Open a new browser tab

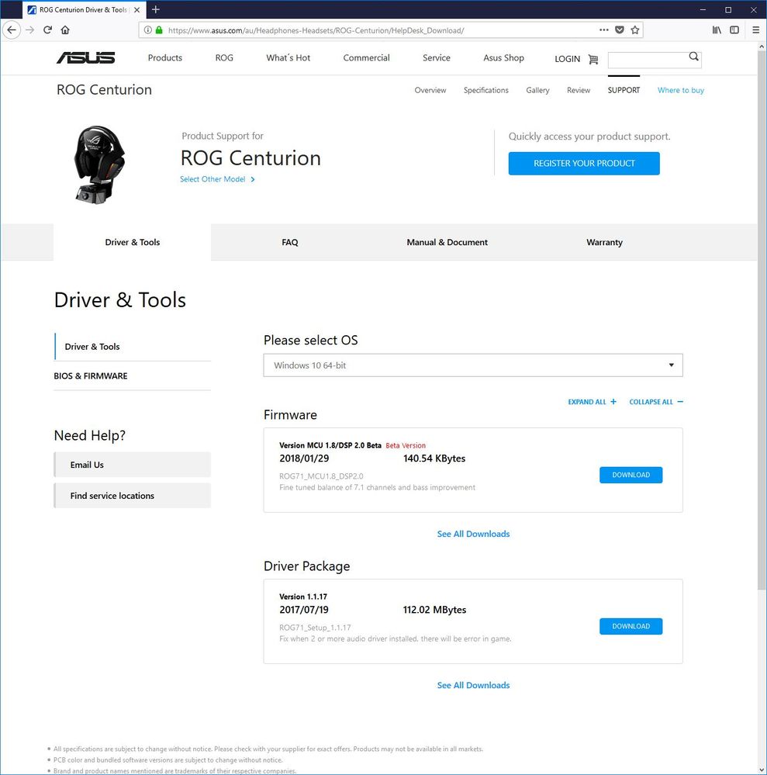pos(156,9)
